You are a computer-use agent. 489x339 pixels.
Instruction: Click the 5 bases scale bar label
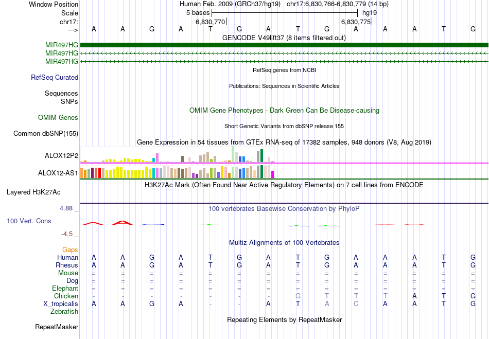198,13
